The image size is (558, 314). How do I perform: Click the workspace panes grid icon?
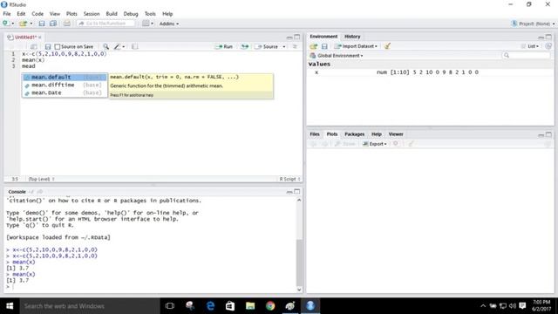[x=146, y=24]
